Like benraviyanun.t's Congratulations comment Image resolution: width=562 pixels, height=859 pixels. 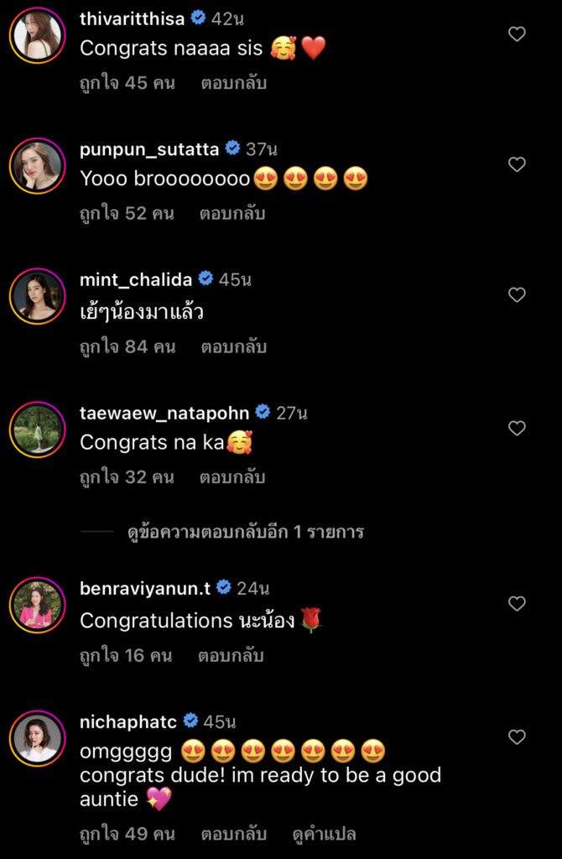(x=518, y=603)
